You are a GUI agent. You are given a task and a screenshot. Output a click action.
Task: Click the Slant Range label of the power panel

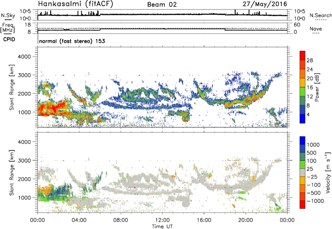12,87
